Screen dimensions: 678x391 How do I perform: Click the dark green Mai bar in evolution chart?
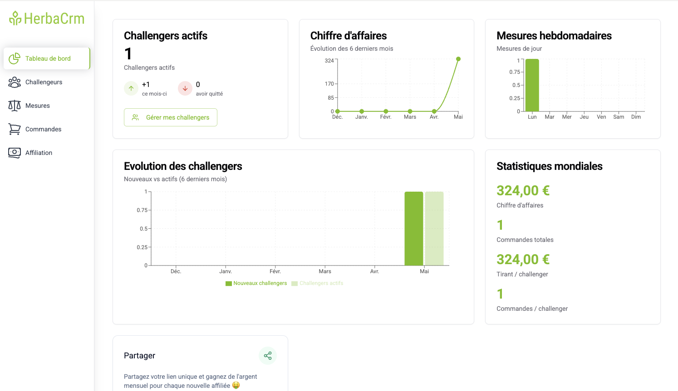413,228
